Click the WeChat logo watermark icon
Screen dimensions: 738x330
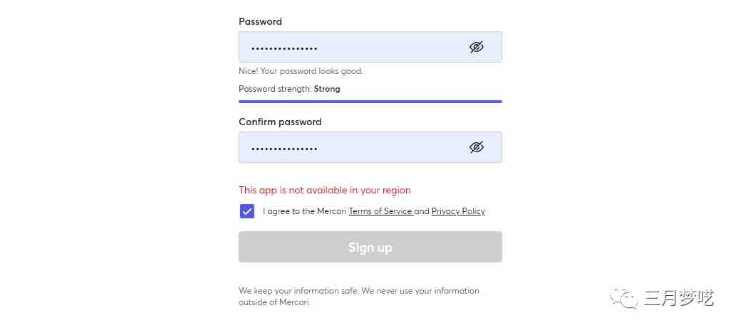tap(623, 298)
